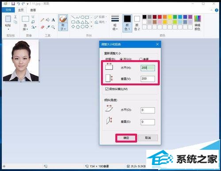Image resolution: width=221 pixels, height=171 pixels.
Task: Pick the purple color swatch
Action: tap(190, 17)
